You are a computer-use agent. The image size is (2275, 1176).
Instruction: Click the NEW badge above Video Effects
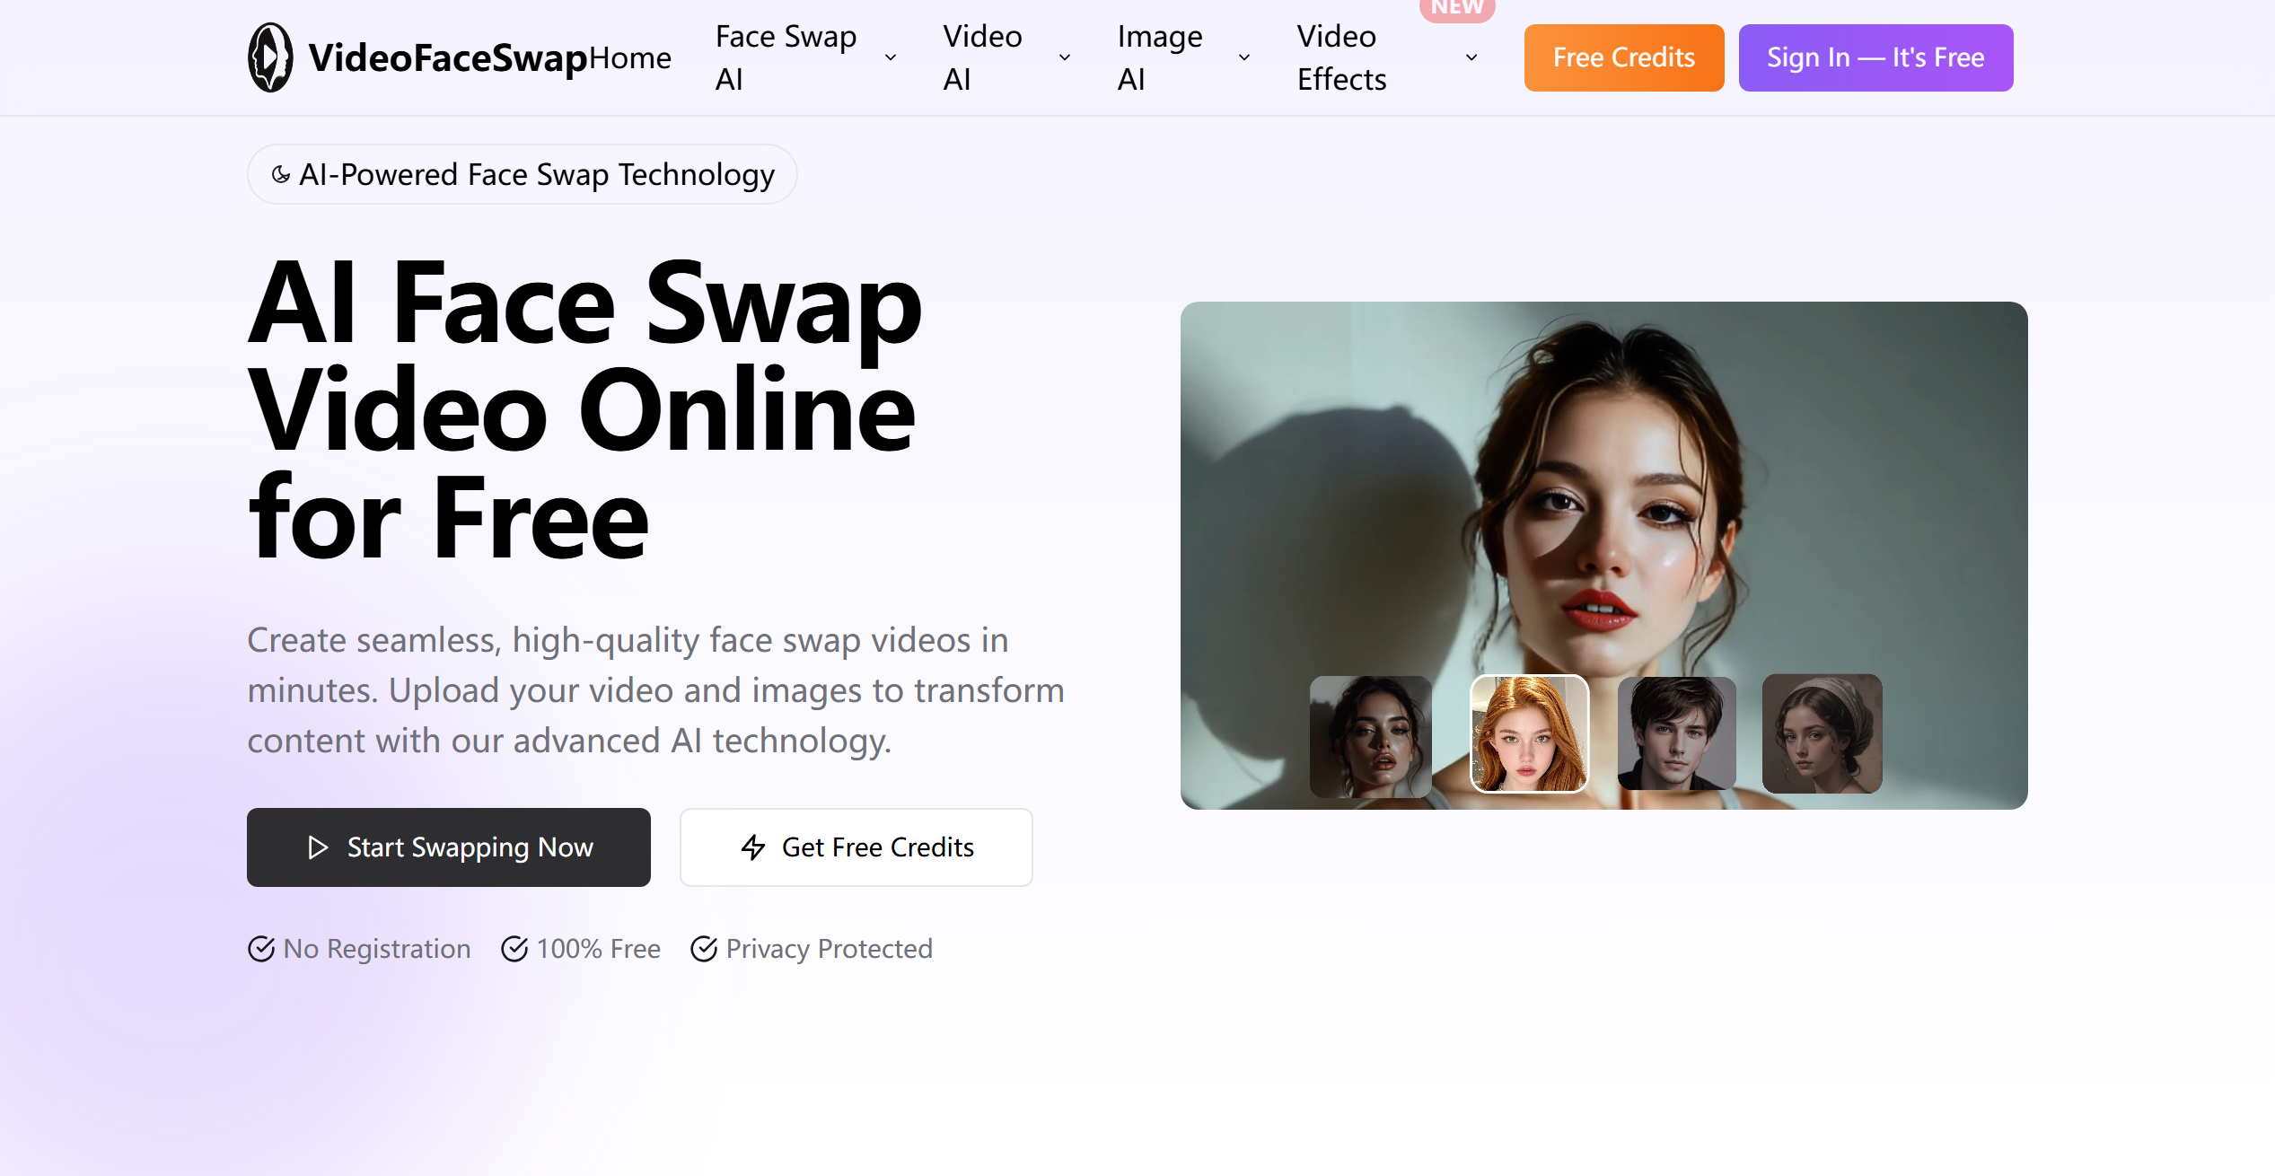pos(1457,9)
